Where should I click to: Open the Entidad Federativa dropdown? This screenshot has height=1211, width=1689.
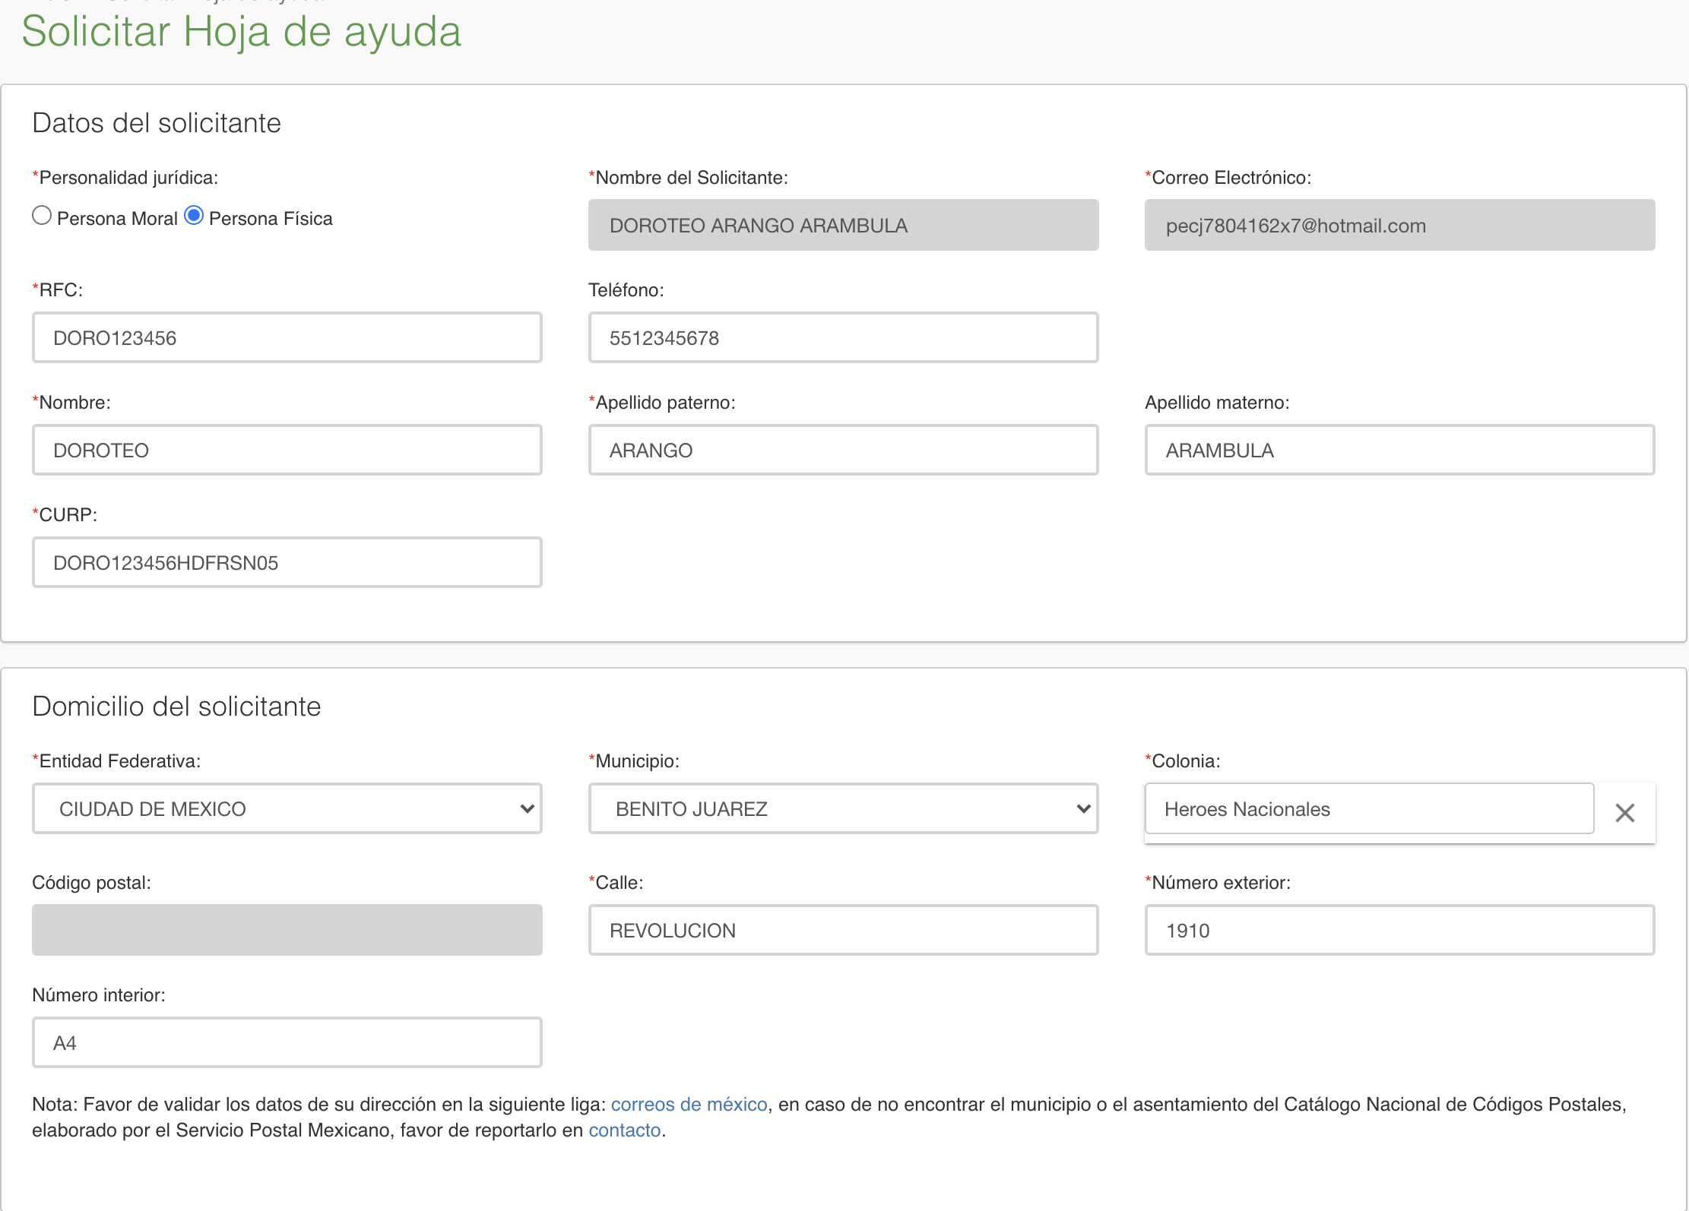(x=287, y=808)
